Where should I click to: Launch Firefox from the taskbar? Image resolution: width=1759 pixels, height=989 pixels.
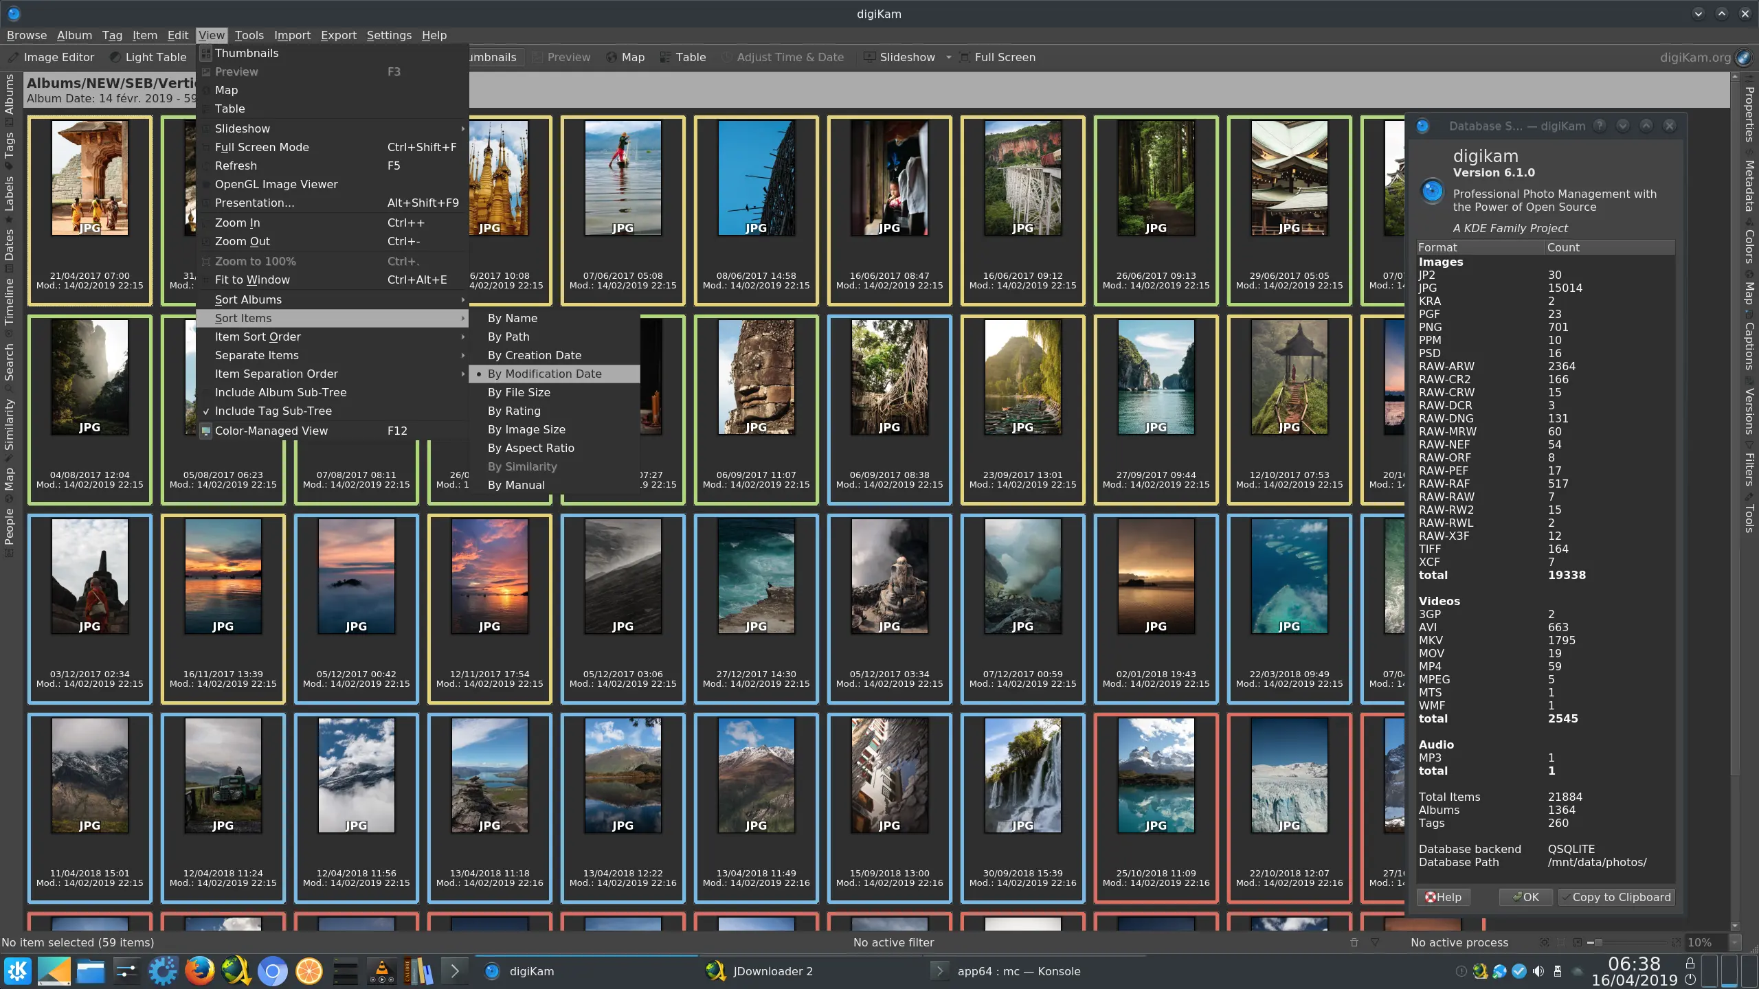199,970
